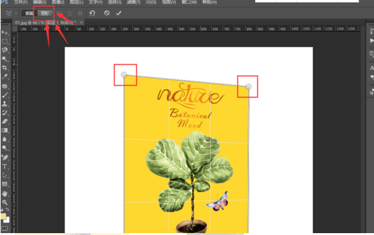Screen dimensions: 374x235
Task: Open the Actions play-arrow panel icon
Action: (371, 41)
